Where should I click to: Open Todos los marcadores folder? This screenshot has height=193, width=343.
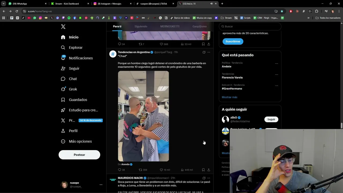pyautogui.click(x=328, y=18)
